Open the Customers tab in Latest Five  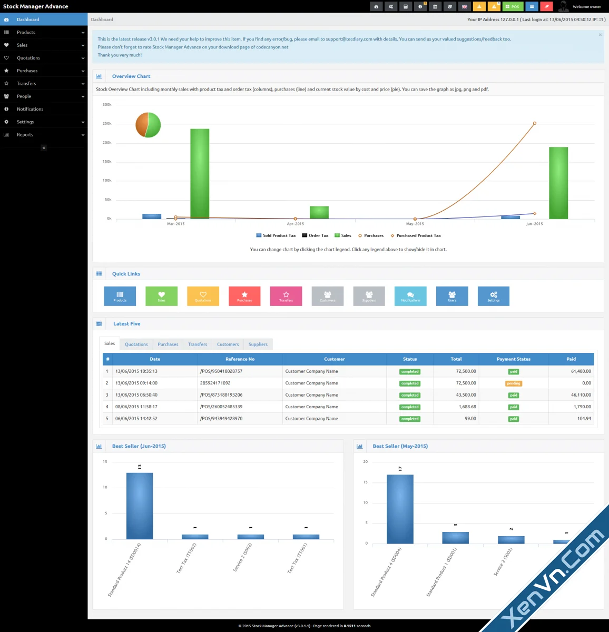click(228, 344)
